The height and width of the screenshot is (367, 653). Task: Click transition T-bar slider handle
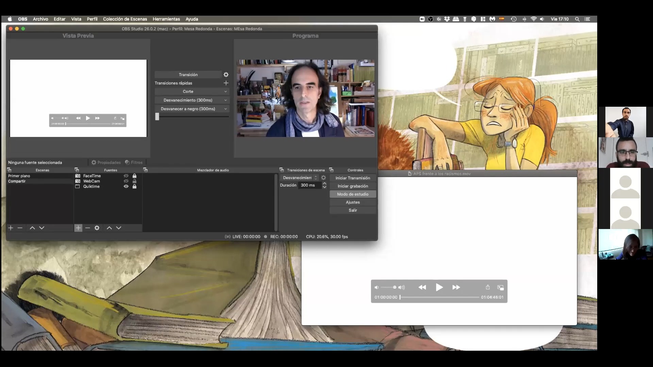(157, 117)
